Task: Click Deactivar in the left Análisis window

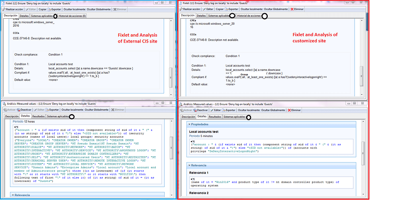Action: (24, 110)
